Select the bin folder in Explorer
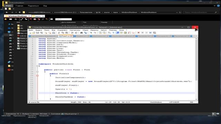 [20, 25]
